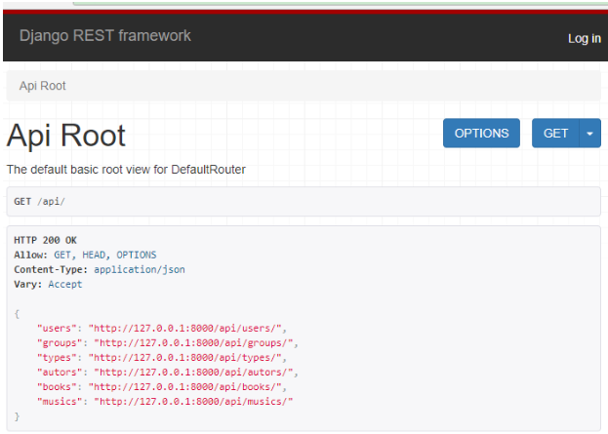
Task: Expand the GET format dropdown arrow
Action: (x=589, y=133)
